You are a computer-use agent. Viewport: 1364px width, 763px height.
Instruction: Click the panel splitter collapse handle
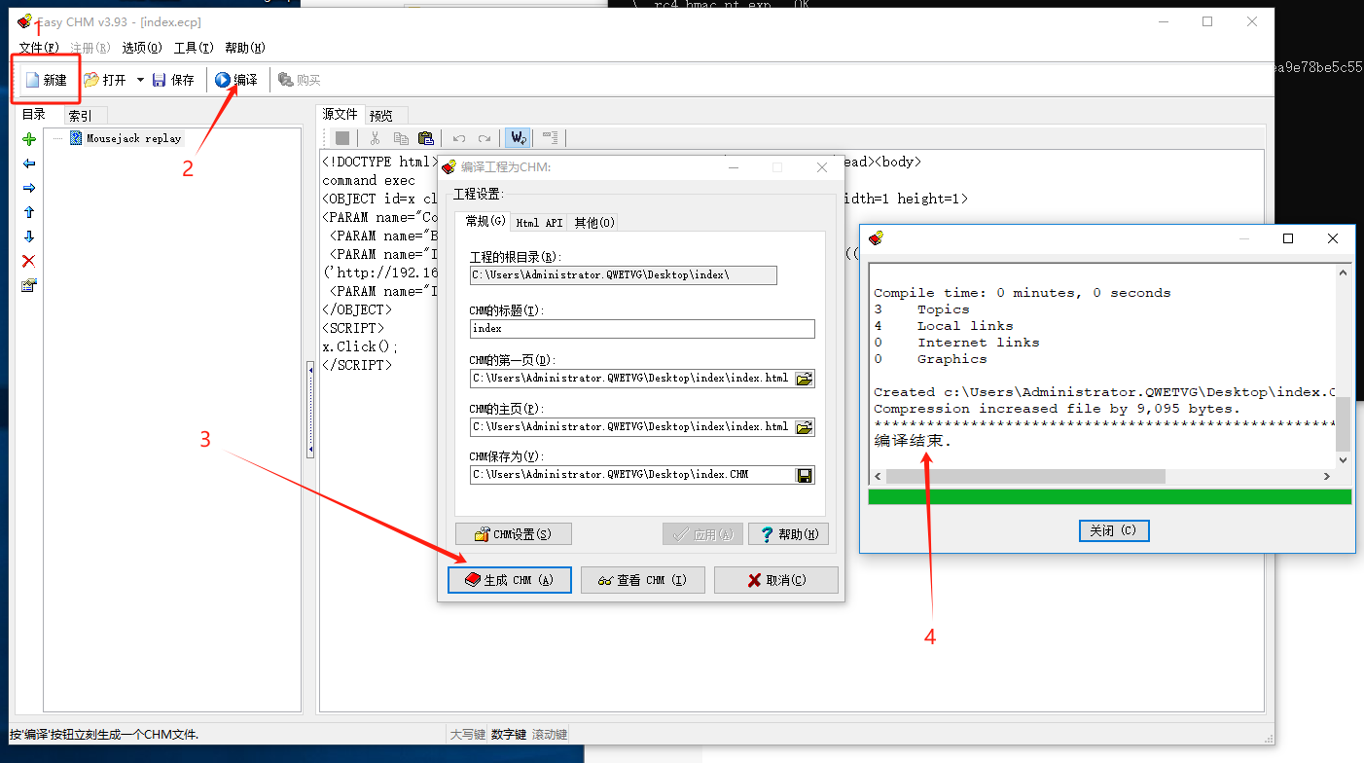[x=310, y=409]
